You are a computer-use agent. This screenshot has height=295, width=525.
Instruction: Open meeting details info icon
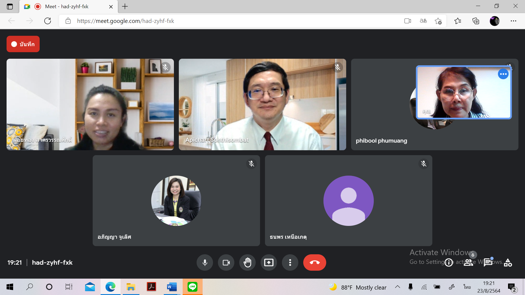[449, 262]
